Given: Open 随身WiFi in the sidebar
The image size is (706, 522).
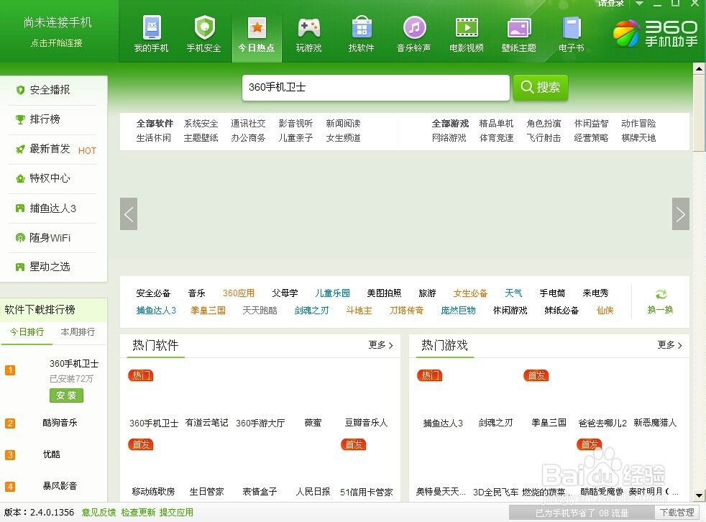Looking at the screenshot, I should [x=45, y=237].
